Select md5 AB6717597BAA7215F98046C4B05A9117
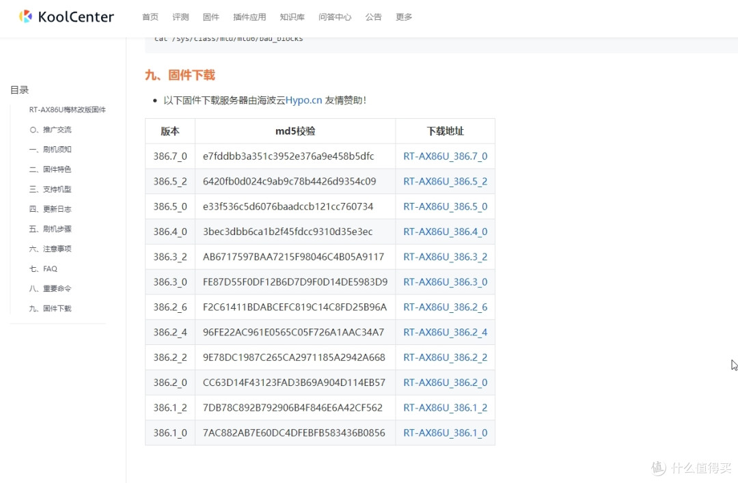The image size is (738, 483). (293, 257)
